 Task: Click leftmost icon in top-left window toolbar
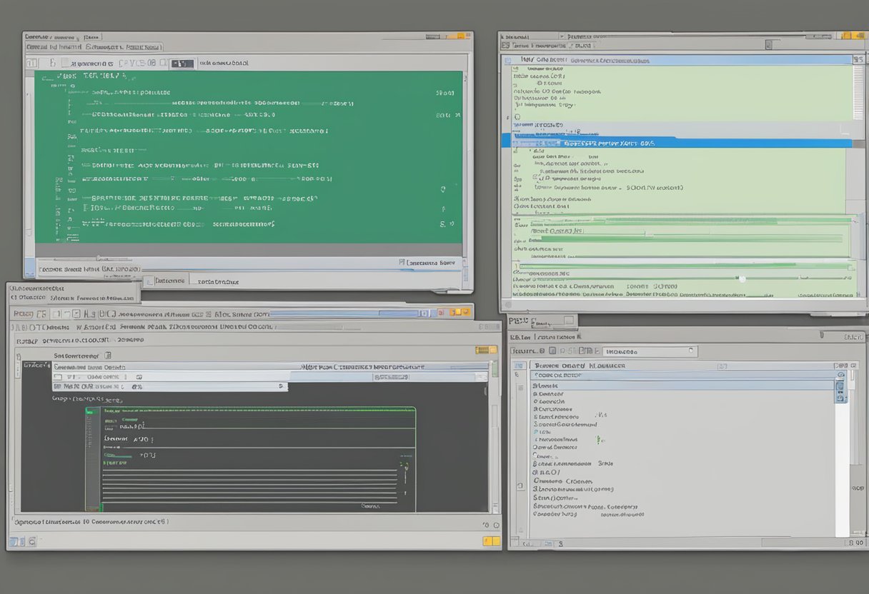tap(31, 64)
